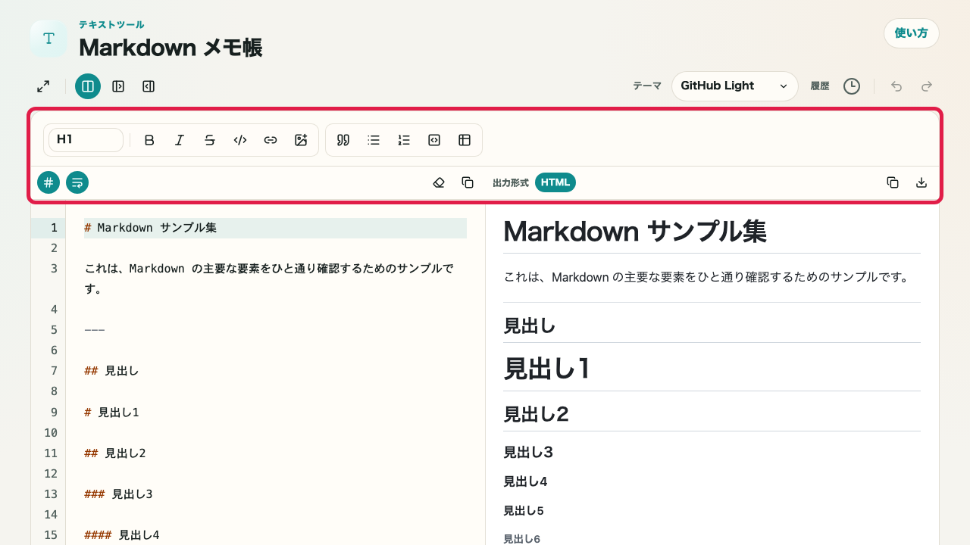970x545 pixels.
Task: Open history with the clock icon
Action: [852, 86]
